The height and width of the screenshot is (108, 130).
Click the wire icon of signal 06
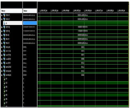pyautogui.click(x=4, y=99)
